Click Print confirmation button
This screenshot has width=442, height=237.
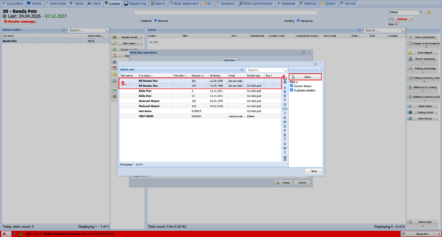423,37
